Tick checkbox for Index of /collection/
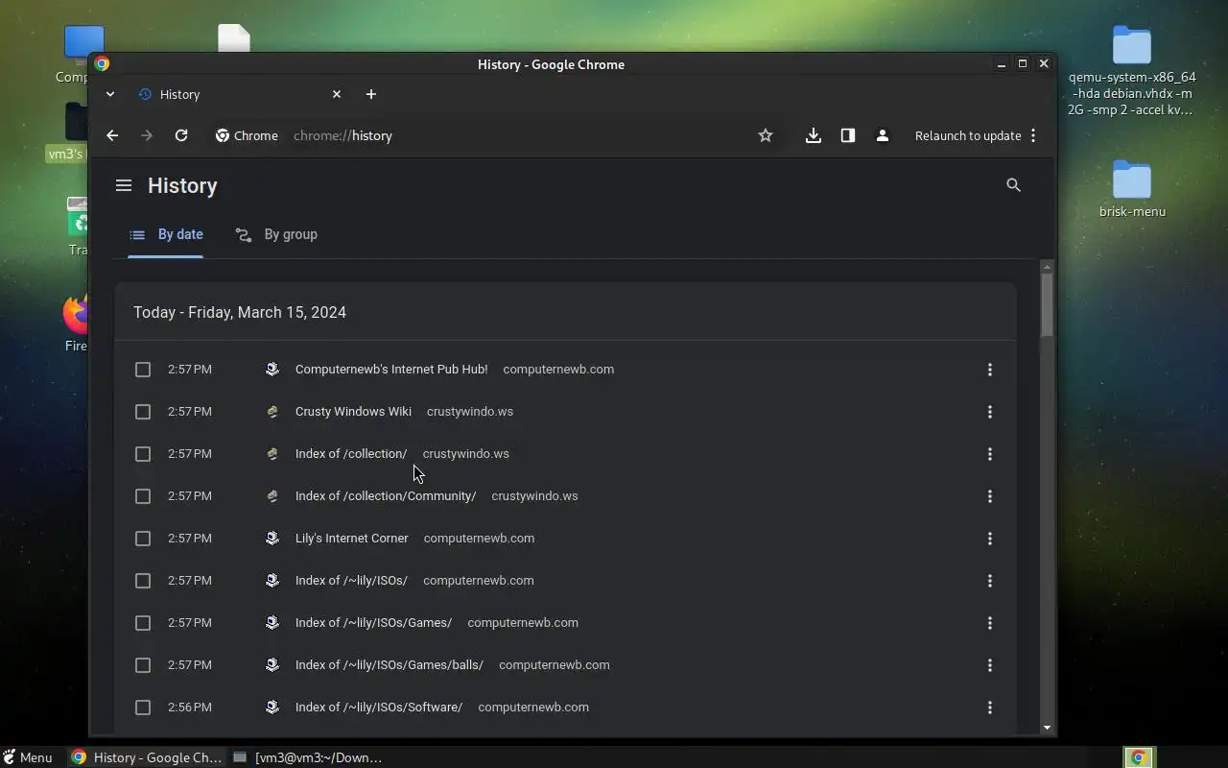Image resolution: width=1228 pixels, height=768 pixels. tap(143, 454)
